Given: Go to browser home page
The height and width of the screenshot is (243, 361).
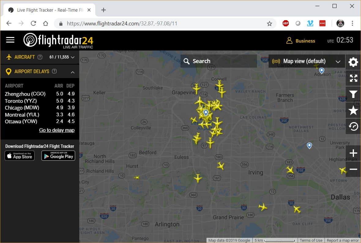Looking at the screenshot, I should point(46,23).
